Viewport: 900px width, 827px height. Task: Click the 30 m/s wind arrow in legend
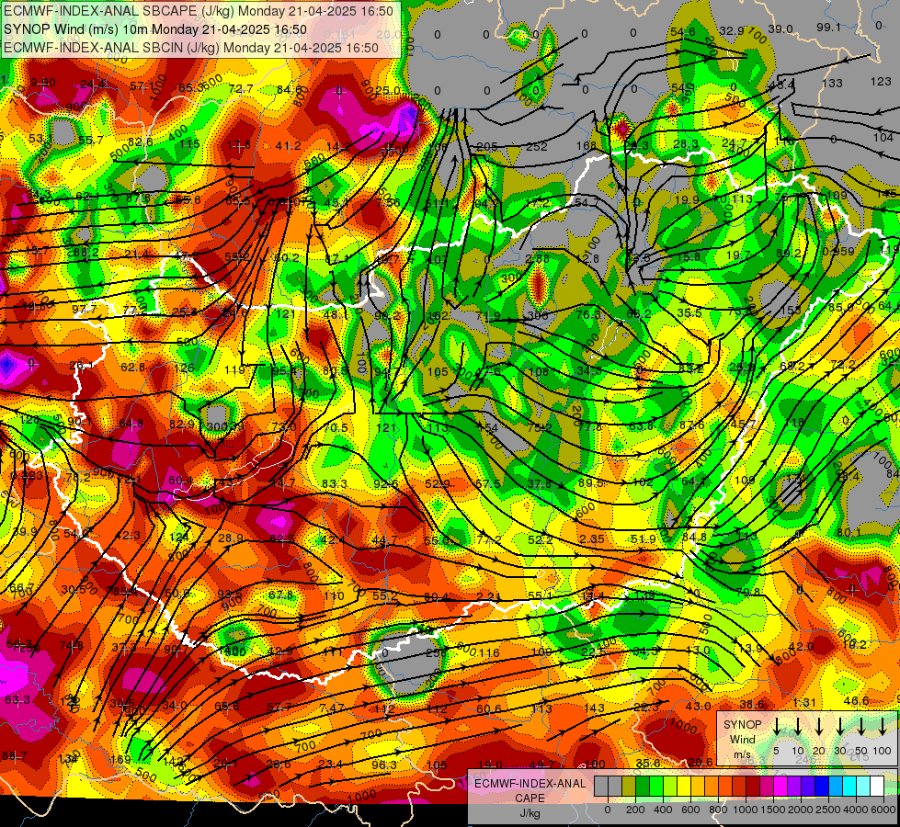[840, 727]
